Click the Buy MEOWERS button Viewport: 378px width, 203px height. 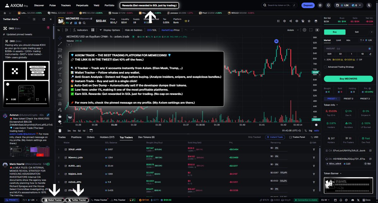348,79
